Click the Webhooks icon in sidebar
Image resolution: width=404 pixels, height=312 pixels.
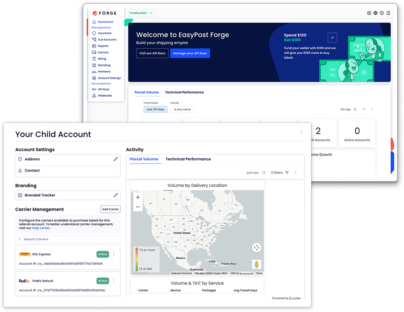[94, 96]
